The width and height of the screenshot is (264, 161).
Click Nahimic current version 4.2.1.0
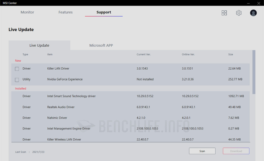coord(141,118)
